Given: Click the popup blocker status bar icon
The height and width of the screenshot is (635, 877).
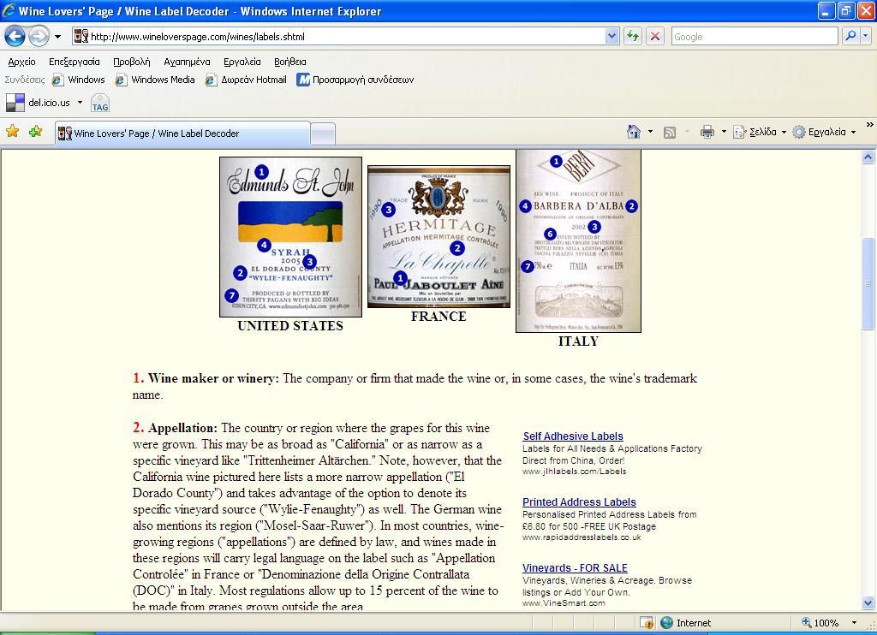Looking at the screenshot, I should point(646,622).
